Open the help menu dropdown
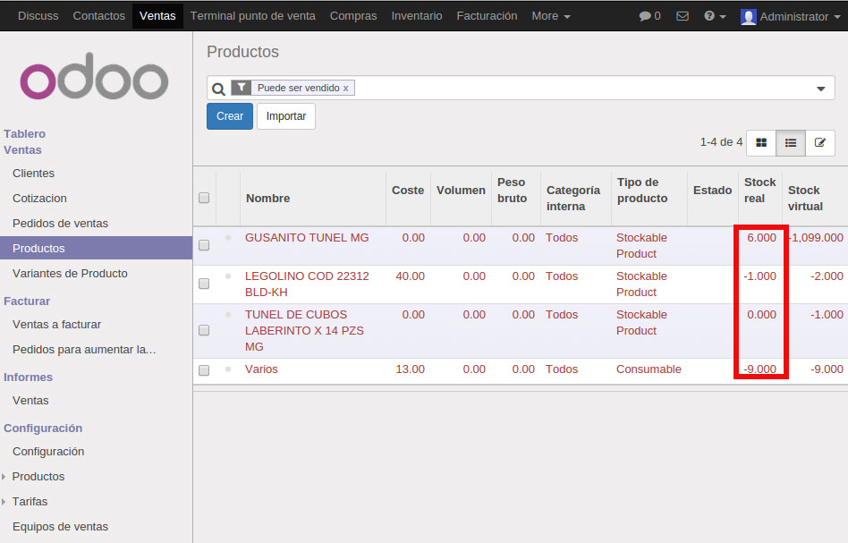 pyautogui.click(x=715, y=16)
